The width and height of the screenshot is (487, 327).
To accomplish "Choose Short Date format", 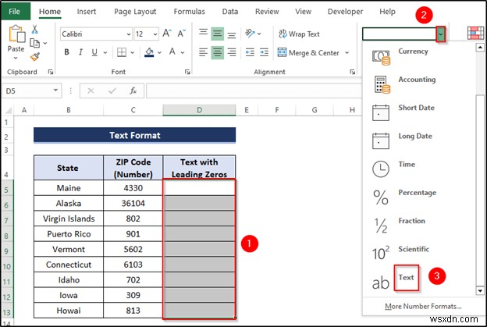I will [418, 112].
